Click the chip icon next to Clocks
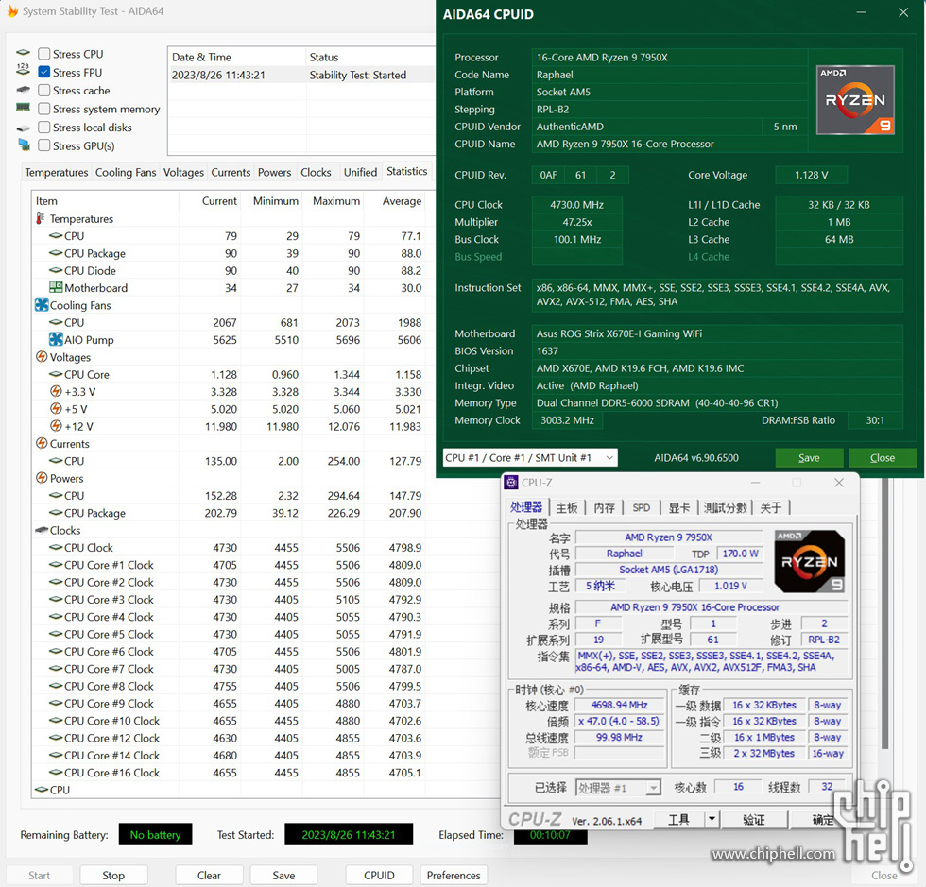The width and height of the screenshot is (926, 887). 42,530
